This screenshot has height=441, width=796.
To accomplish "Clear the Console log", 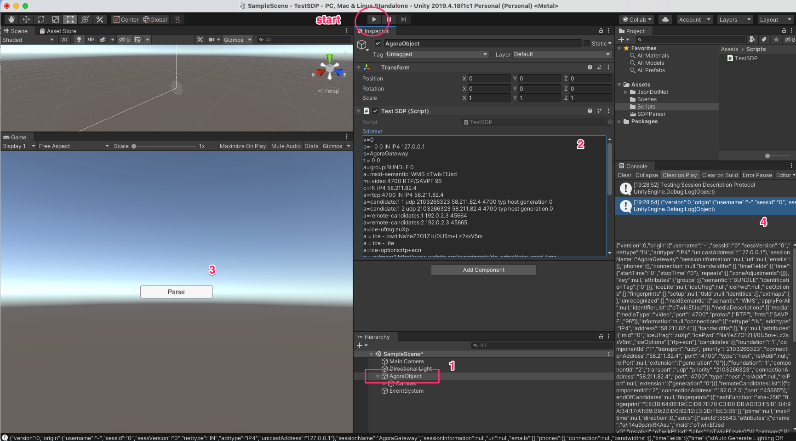I will 624,175.
